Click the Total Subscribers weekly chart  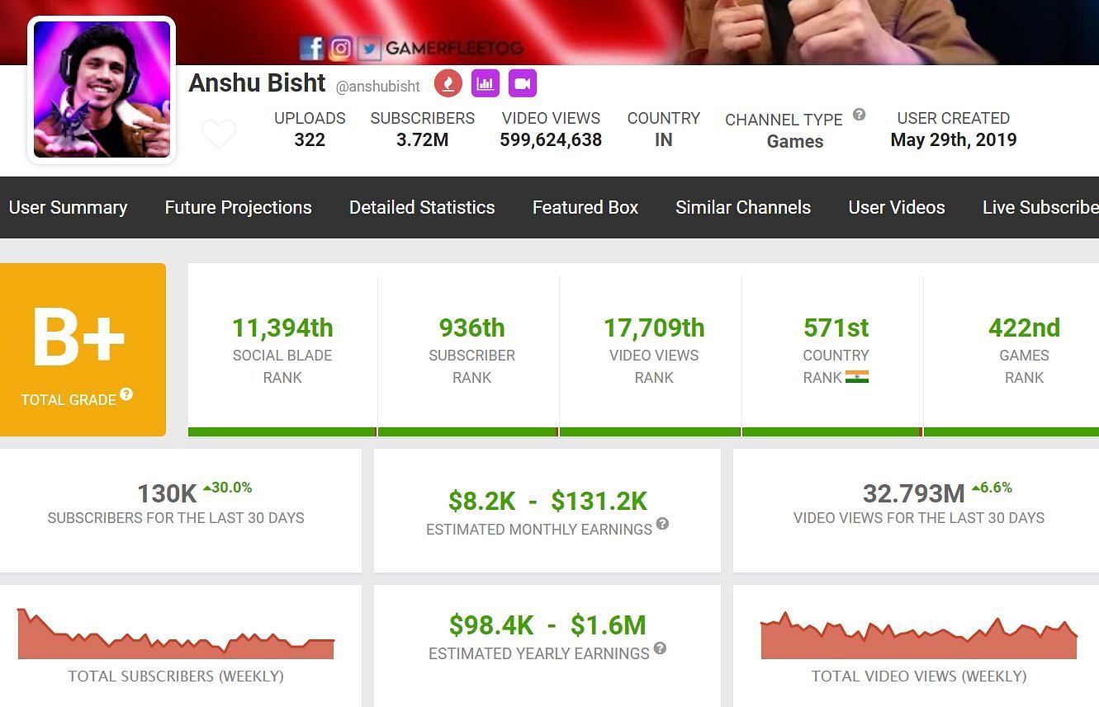point(176,635)
